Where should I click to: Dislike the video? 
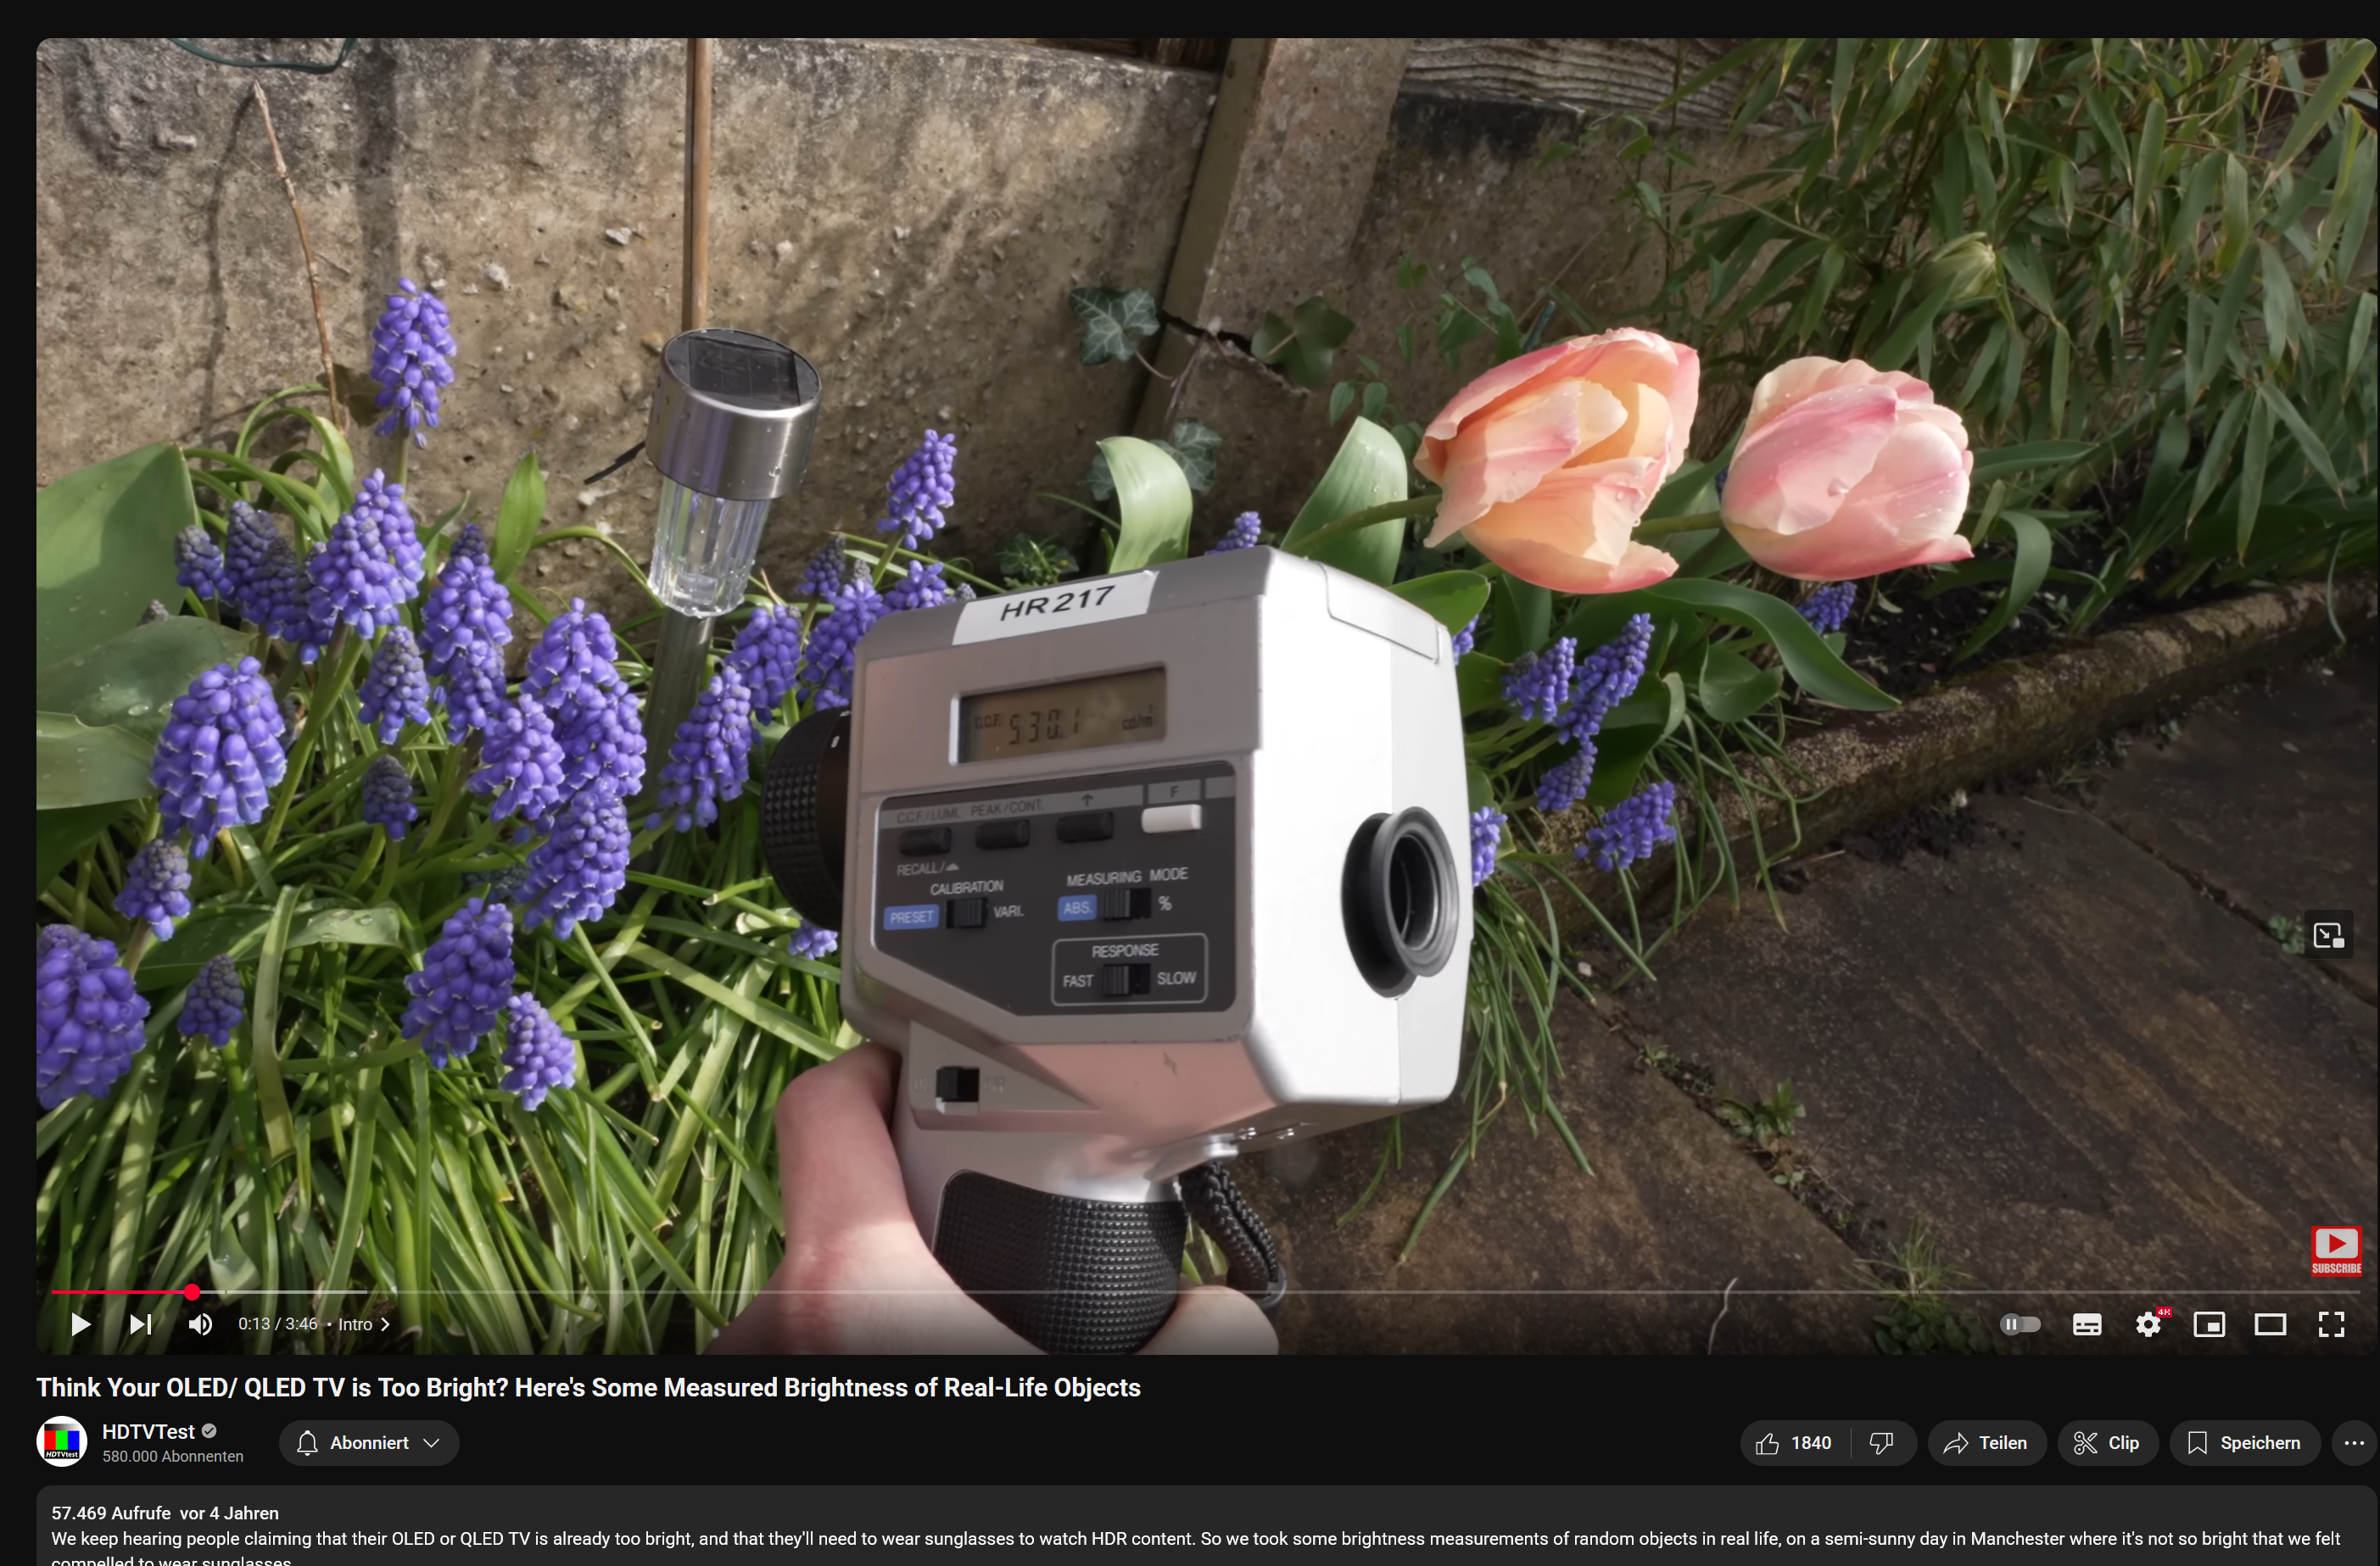click(x=1881, y=1443)
